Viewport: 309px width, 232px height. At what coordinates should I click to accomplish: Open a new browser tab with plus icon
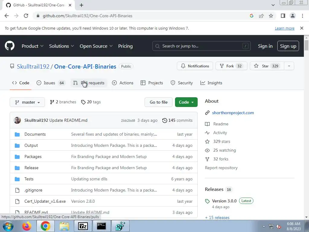point(81,5)
